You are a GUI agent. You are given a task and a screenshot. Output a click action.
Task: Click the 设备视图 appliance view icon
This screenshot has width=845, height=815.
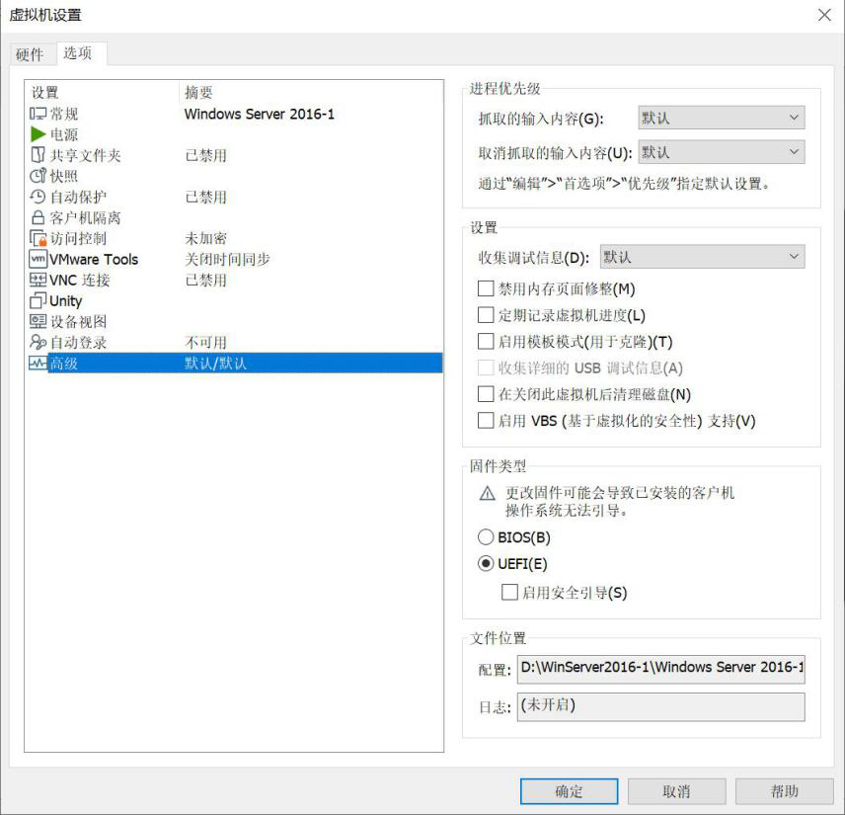click(x=38, y=321)
